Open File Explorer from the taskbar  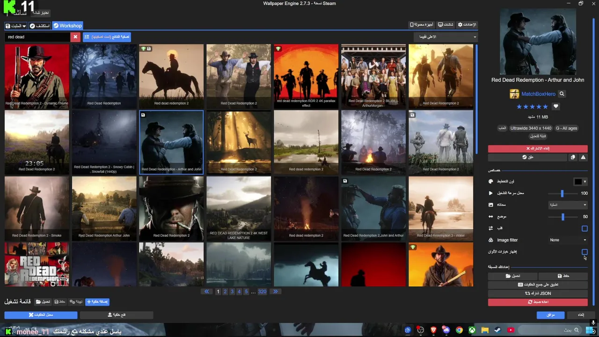coord(485,330)
